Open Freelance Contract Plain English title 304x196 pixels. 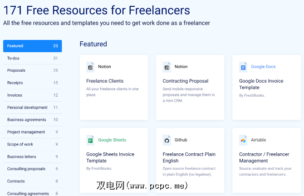pyautogui.click(x=190, y=157)
